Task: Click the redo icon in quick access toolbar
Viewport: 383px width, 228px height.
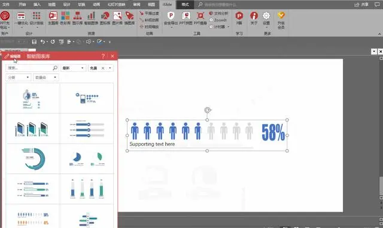Action: [x=53, y=42]
